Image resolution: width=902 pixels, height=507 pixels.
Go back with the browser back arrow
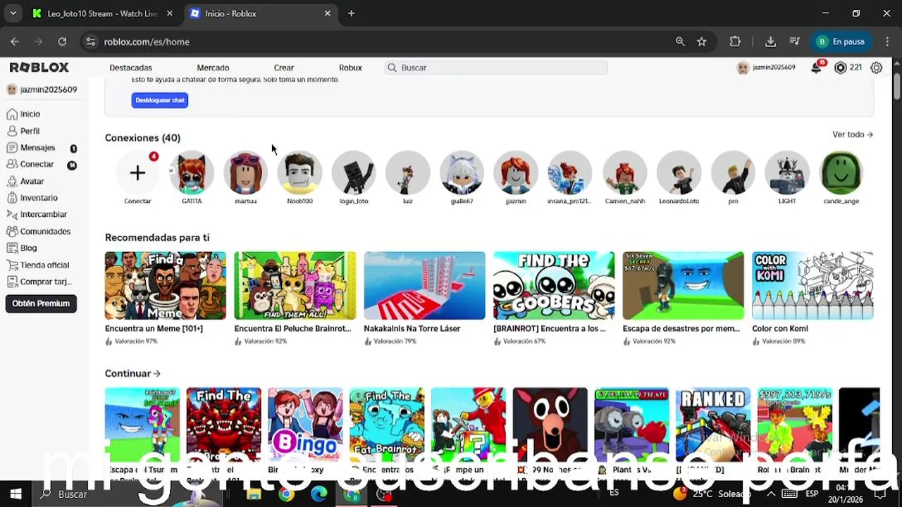pos(15,42)
